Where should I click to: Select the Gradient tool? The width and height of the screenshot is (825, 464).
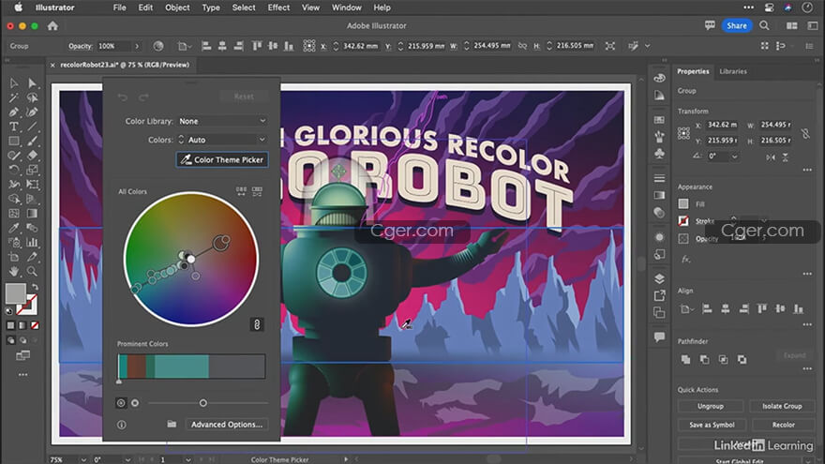[x=32, y=213]
